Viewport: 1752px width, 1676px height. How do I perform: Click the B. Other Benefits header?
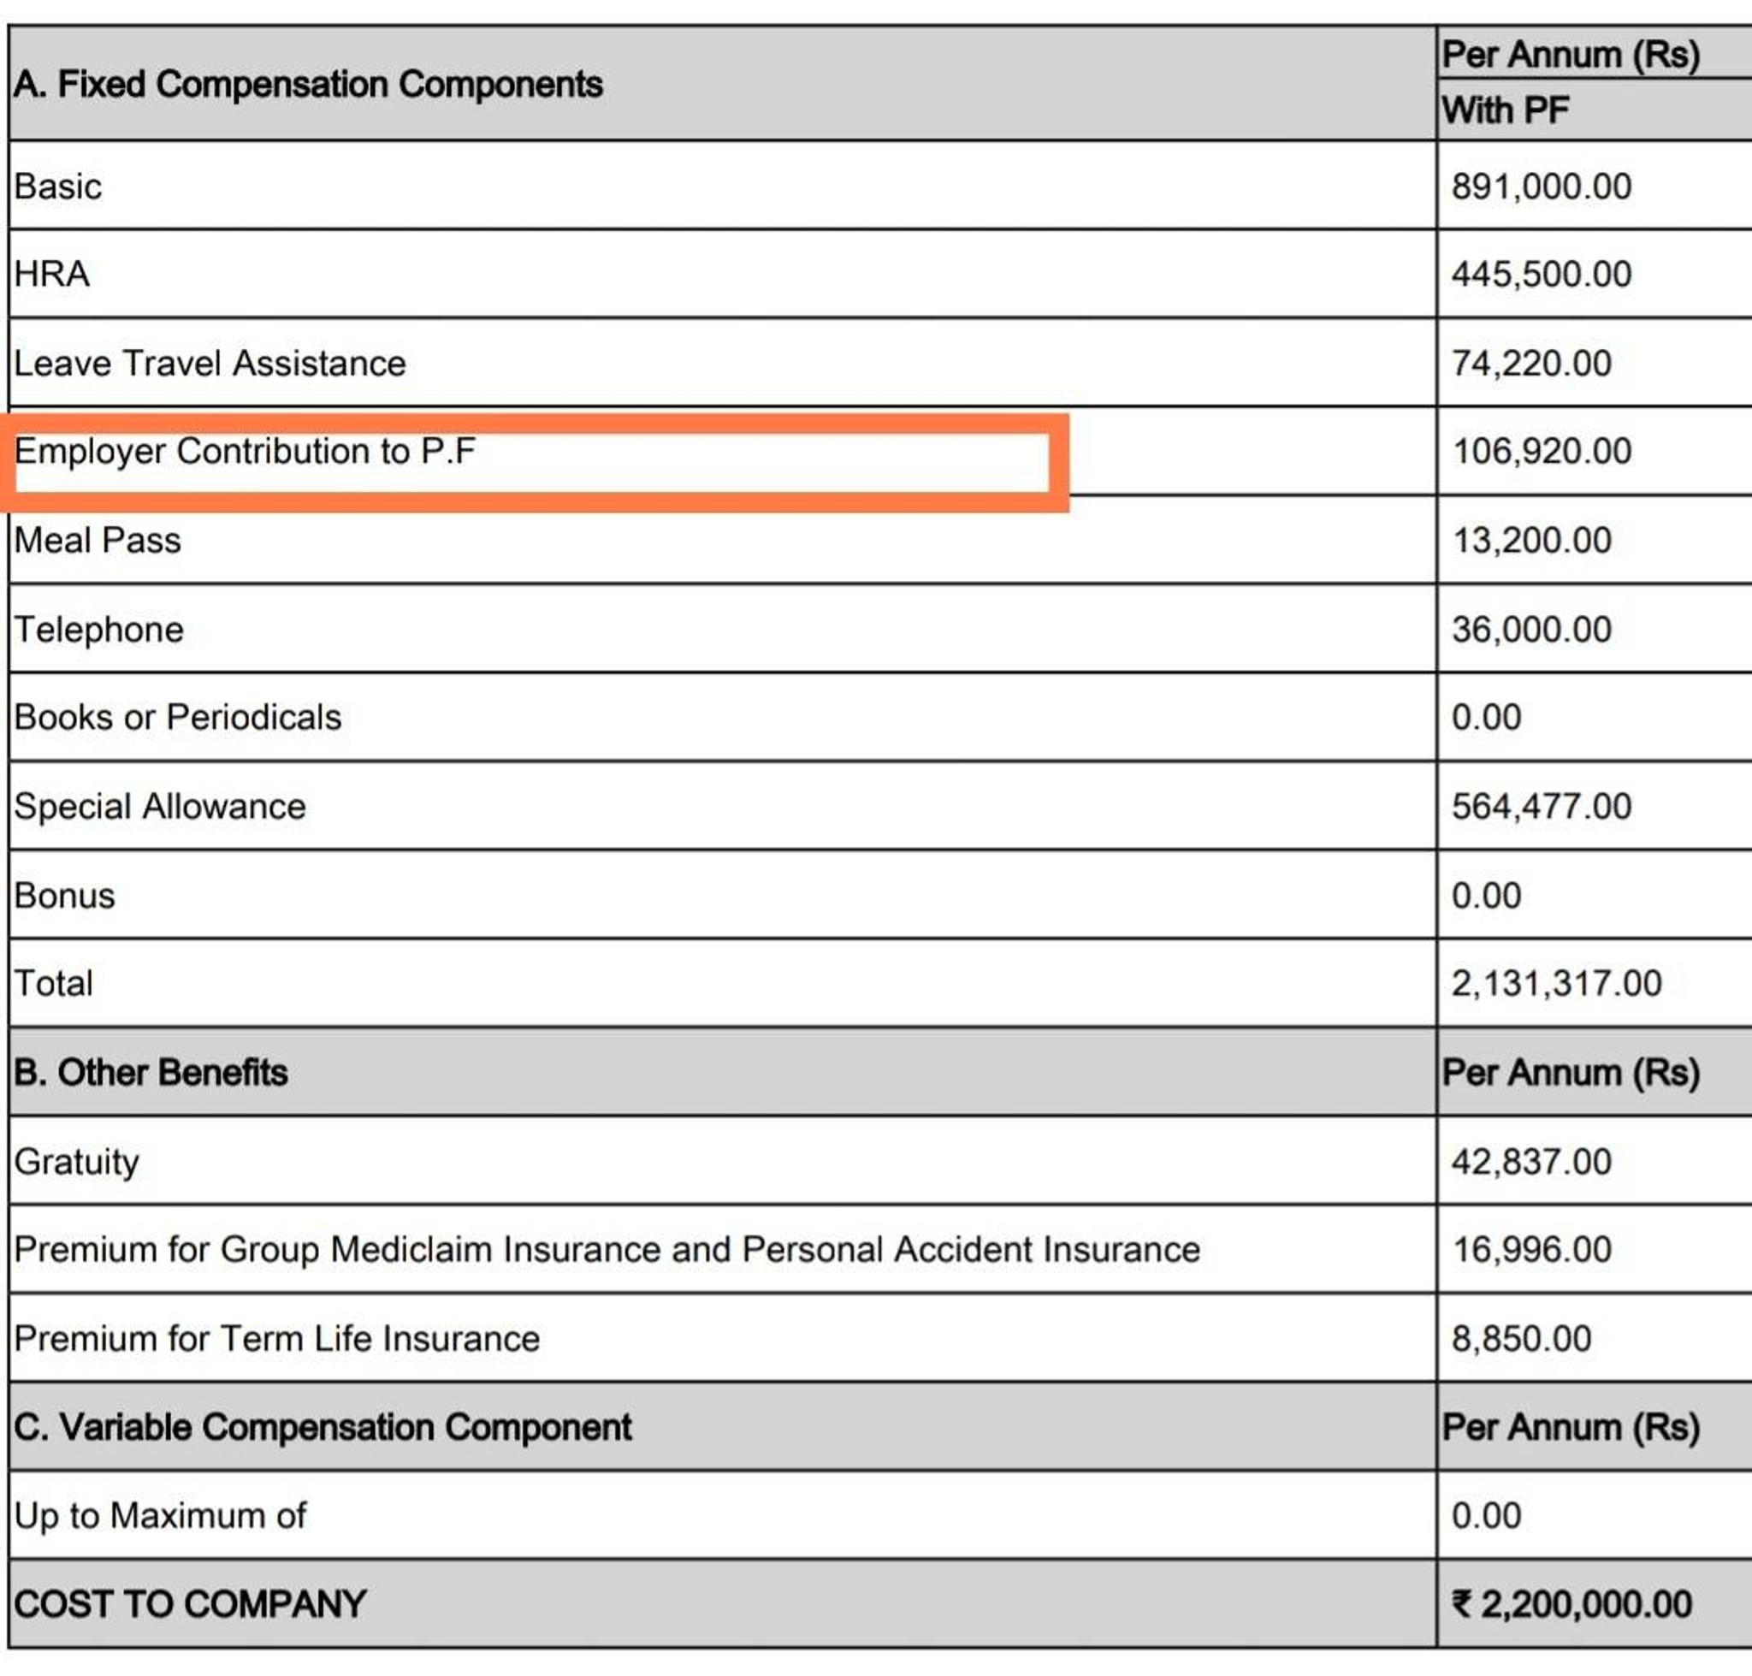(x=151, y=1073)
